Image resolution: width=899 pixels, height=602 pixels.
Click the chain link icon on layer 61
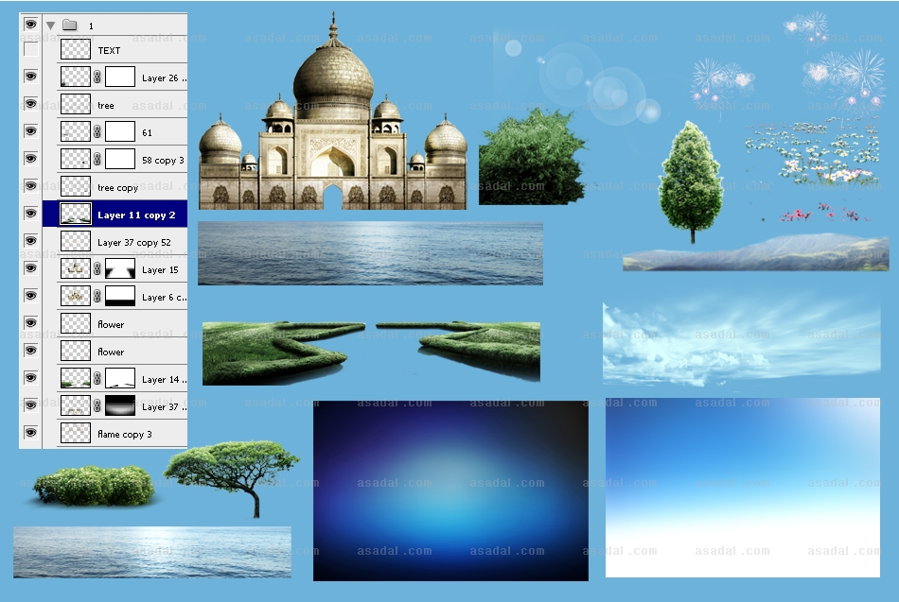(97, 132)
